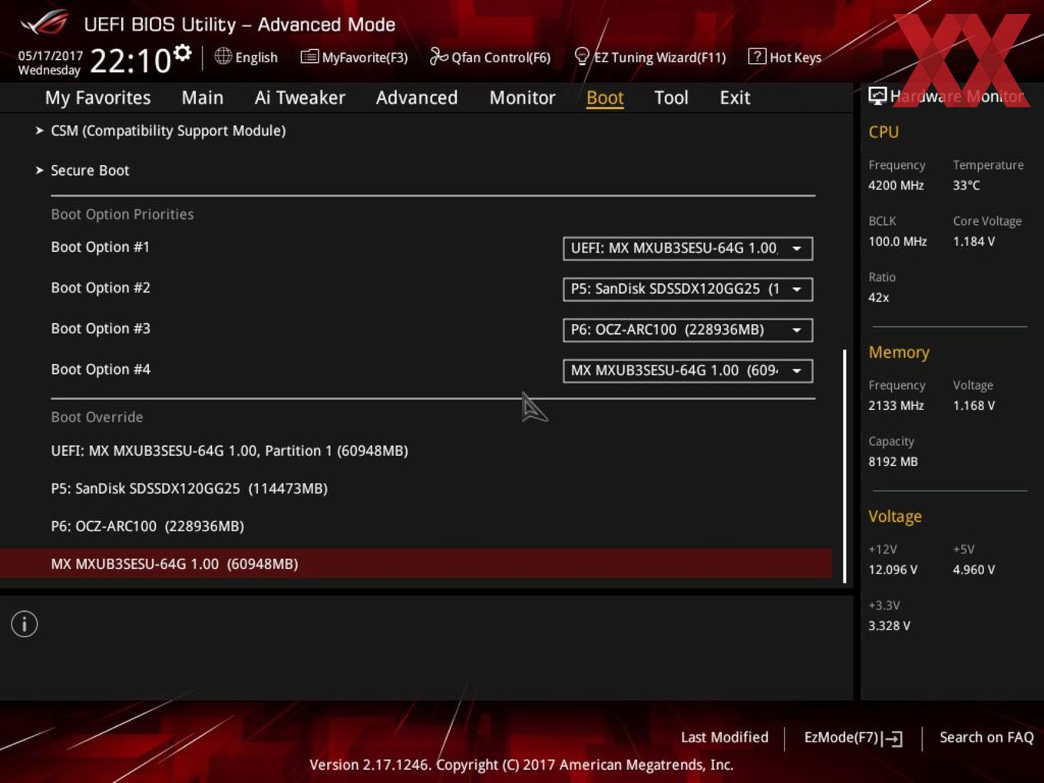
Task: Click the Hardware Monitor display icon
Action: click(x=877, y=95)
